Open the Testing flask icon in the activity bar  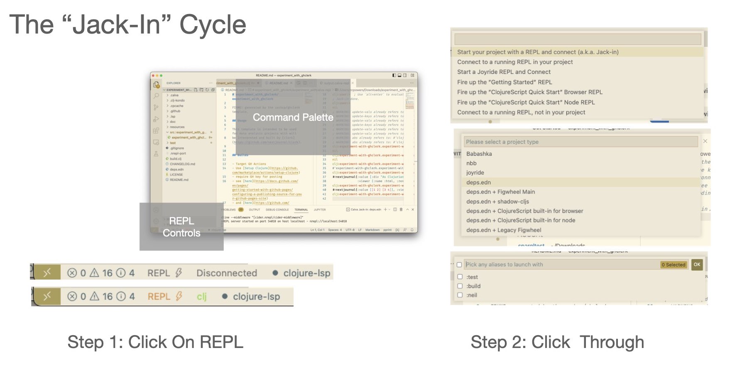click(156, 154)
